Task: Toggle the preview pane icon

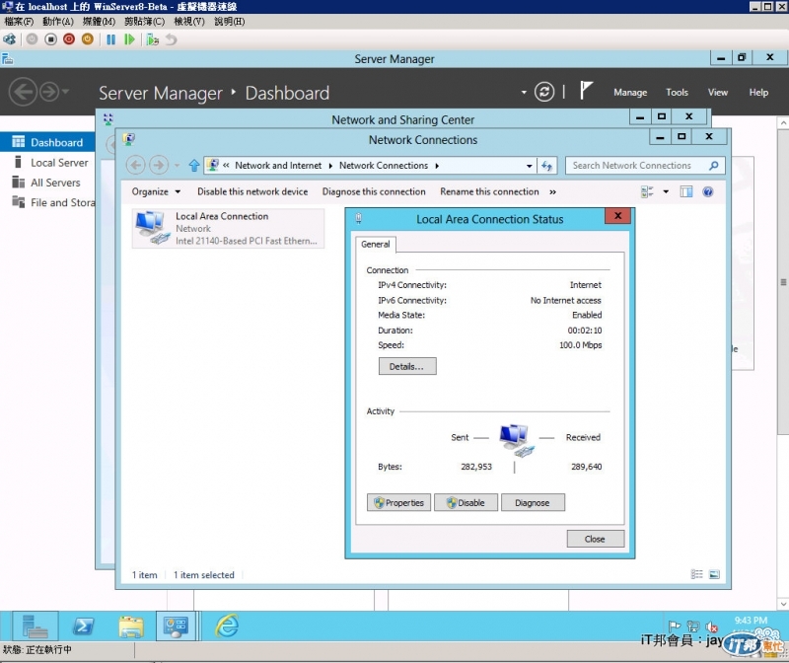Action: point(685,191)
